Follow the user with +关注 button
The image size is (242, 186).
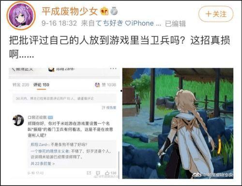pos(216,14)
